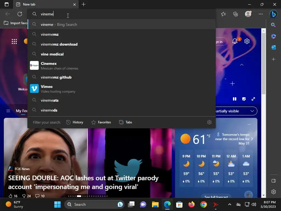This screenshot has width=281, height=211.
Task: Open address bar suggestion settings gear
Action: tap(209, 122)
